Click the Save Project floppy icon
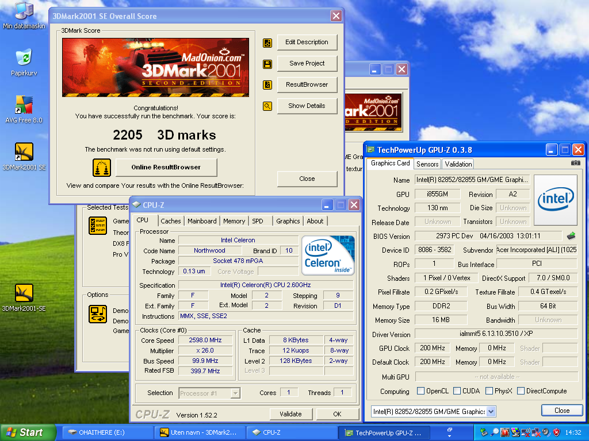Screen dimensions: 589x441 [x=267, y=64]
